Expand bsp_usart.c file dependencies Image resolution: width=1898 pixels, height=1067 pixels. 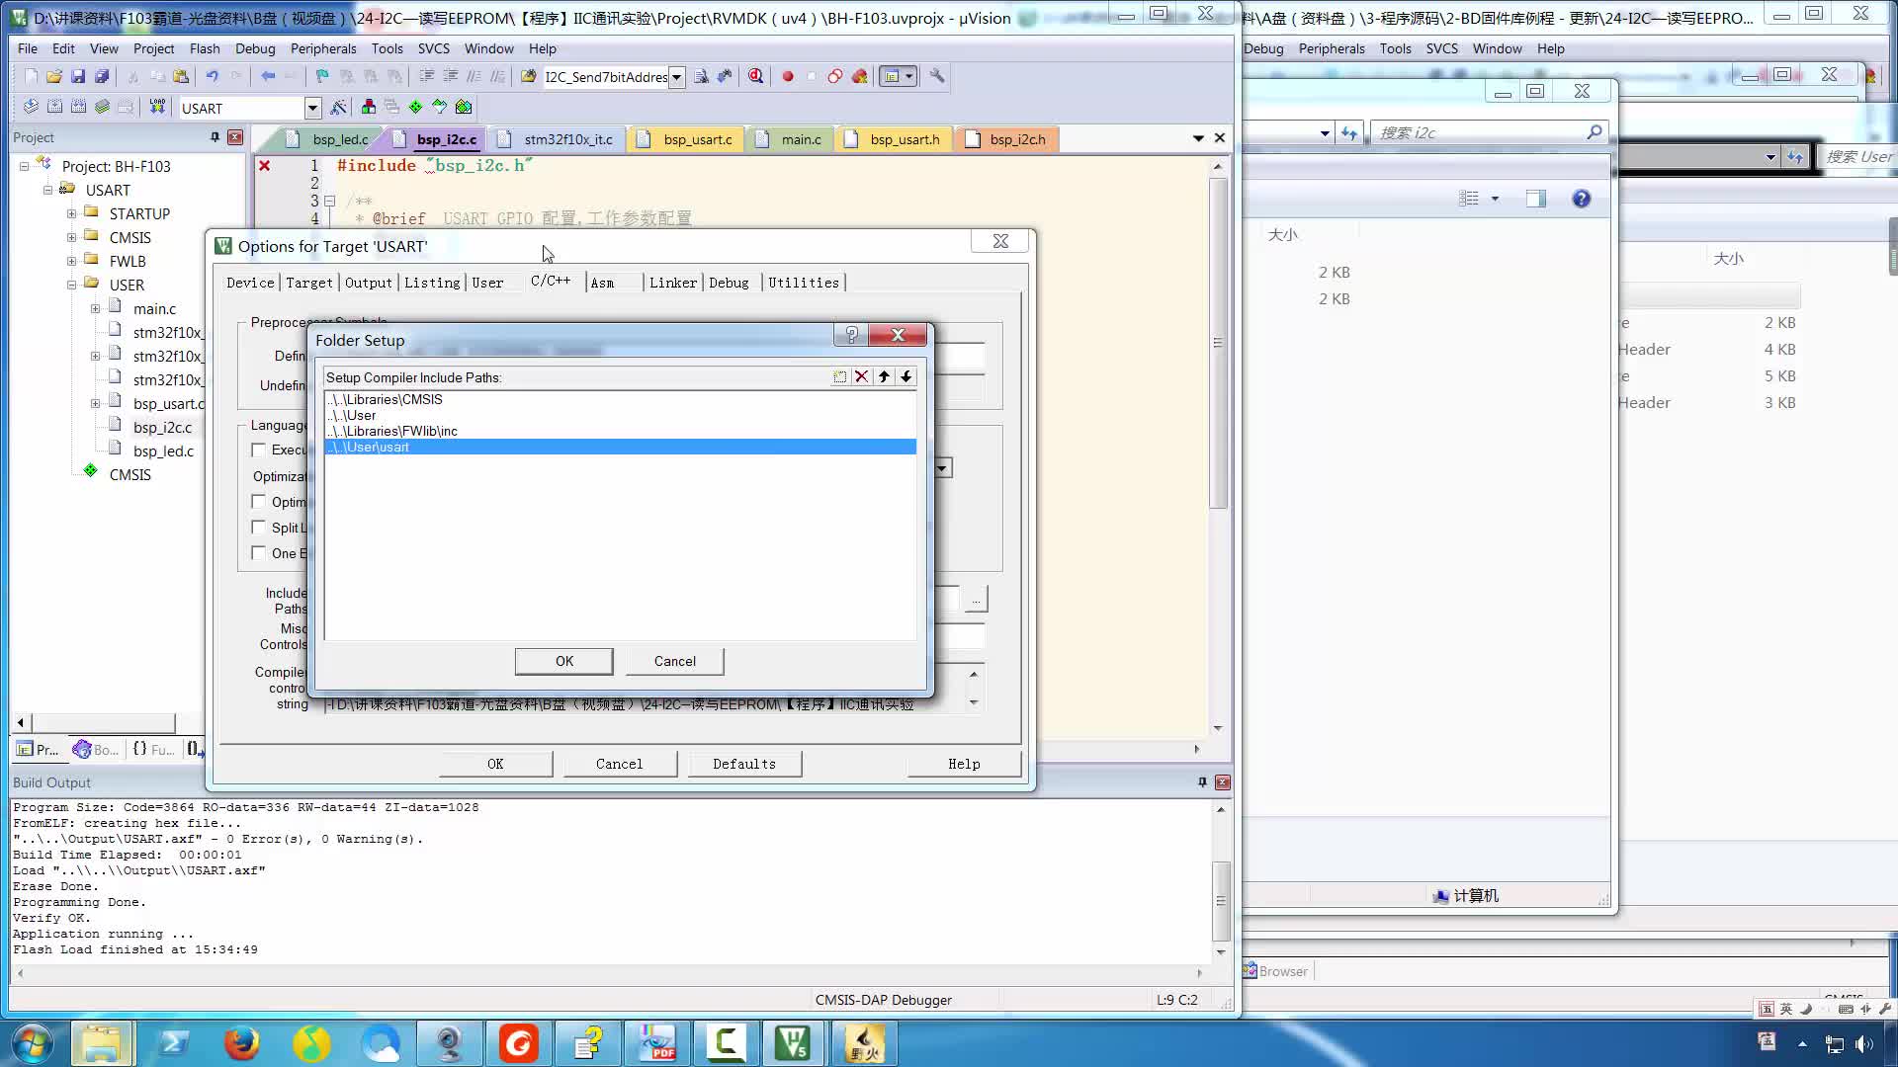click(95, 403)
